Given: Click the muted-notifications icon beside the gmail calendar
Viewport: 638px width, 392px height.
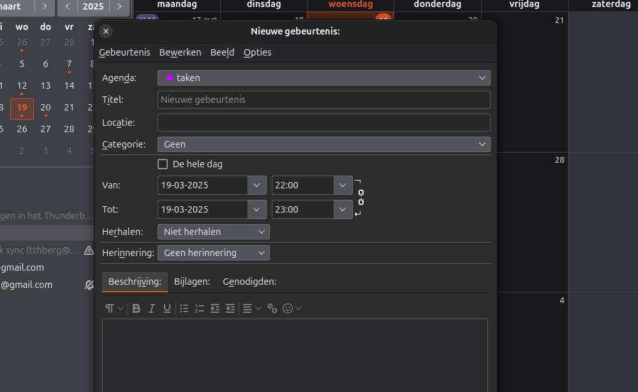Looking at the screenshot, I should [x=89, y=285].
